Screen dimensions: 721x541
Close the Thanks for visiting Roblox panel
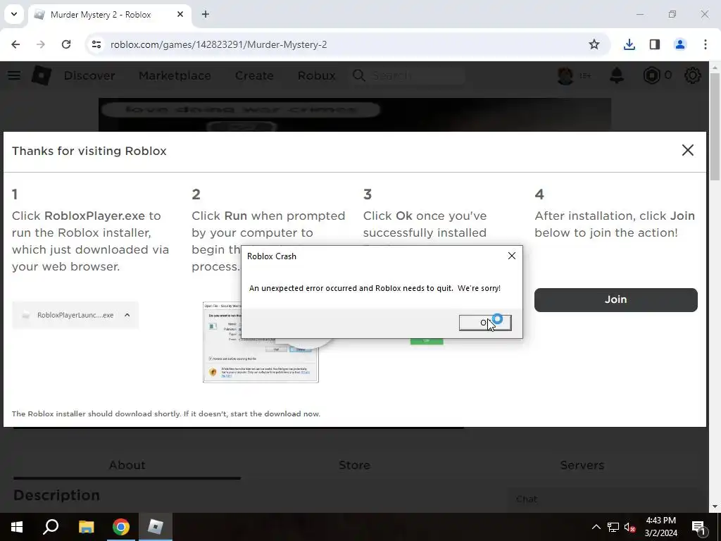coord(687,150)
